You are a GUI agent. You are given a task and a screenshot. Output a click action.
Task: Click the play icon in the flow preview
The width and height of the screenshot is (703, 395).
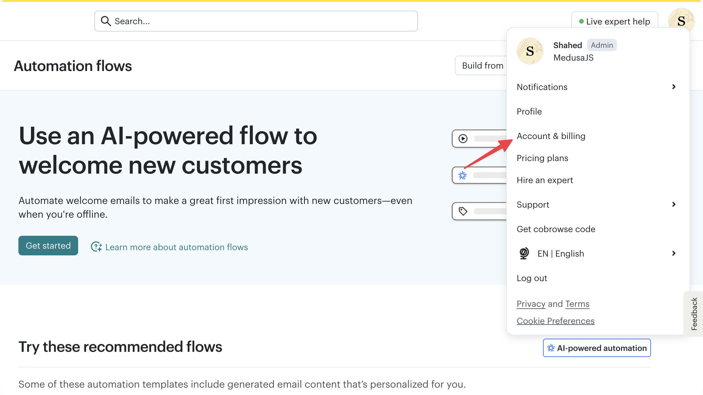[463, 138]
